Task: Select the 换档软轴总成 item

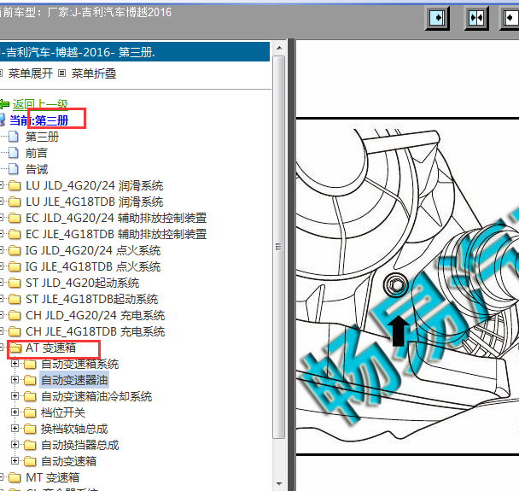Action: coord(74,429)
